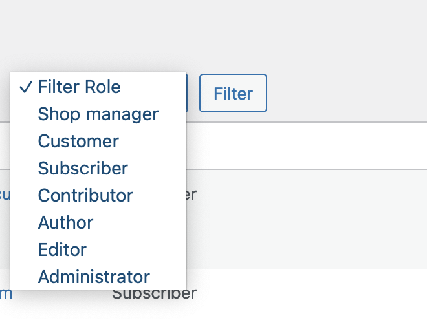Click the Subscriber role text in bottom row

(x=154, y=295)
